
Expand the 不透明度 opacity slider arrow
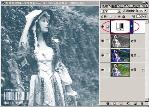146,11
